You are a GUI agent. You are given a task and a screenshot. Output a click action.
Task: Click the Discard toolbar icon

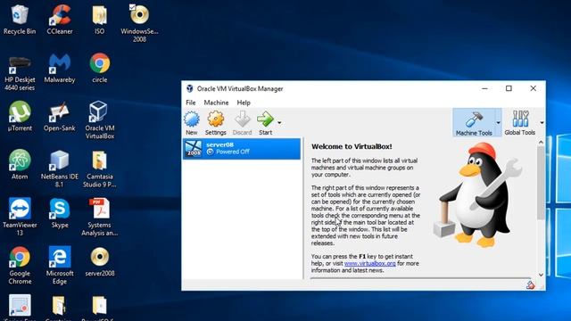point(242,123)
